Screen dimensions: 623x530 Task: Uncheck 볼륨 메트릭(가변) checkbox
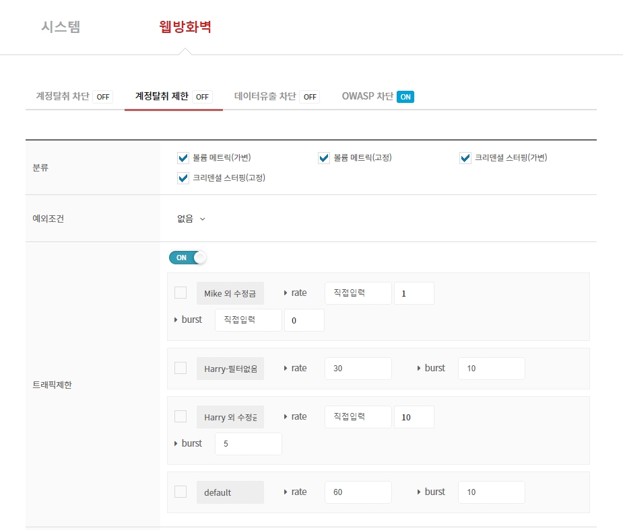pos(183,158)
